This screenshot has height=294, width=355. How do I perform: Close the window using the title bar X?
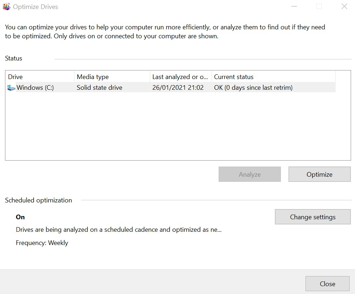pos(344,7)
